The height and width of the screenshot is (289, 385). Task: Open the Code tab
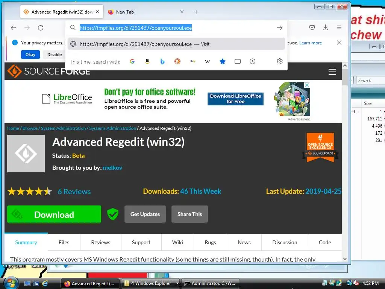coord(325,242)
